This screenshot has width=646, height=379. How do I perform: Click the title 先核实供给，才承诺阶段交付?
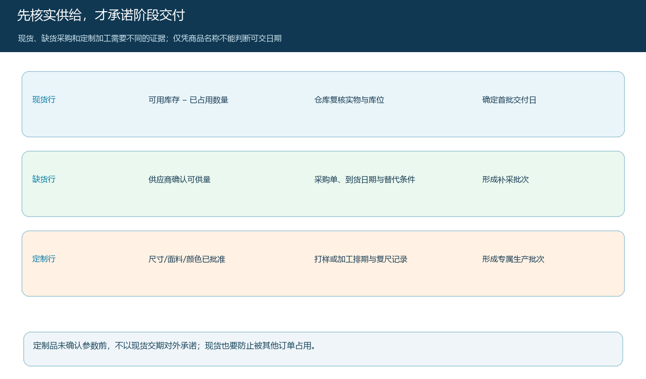(x=101, y=15)
